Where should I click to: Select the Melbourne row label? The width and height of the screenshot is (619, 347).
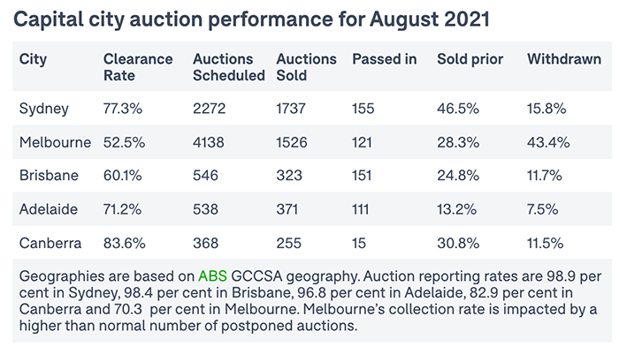(55, 142)
